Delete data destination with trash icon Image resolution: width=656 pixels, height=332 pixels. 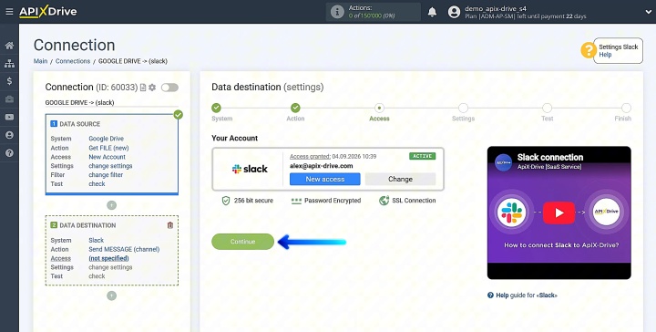click(x=170, y=224)
